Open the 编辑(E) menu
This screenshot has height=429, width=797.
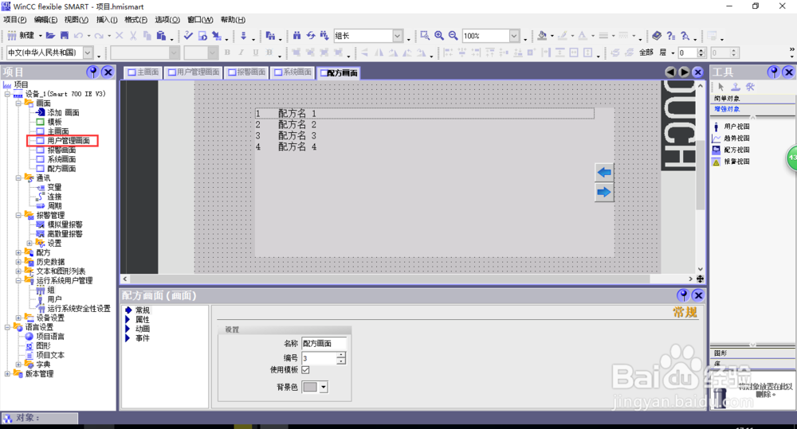45,20
